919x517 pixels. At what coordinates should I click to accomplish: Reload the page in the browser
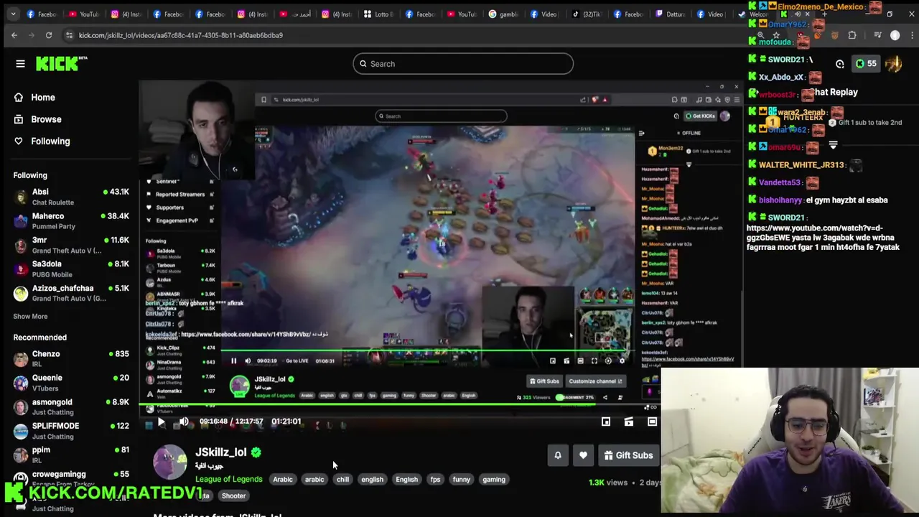pyautogui.click(x=49, y=35)
